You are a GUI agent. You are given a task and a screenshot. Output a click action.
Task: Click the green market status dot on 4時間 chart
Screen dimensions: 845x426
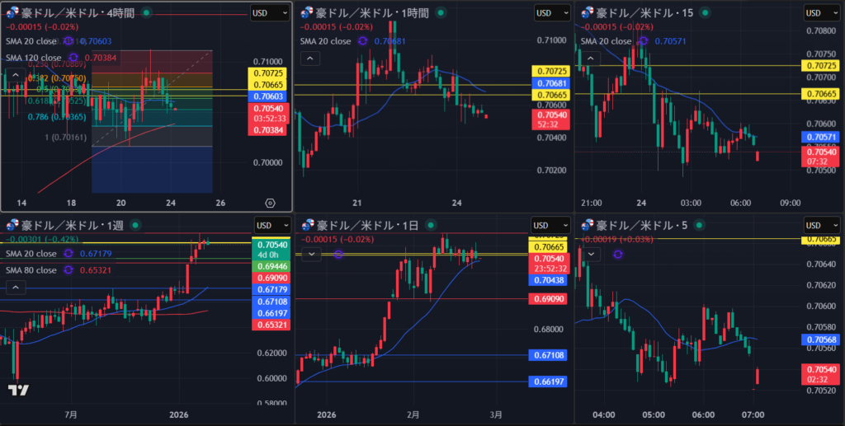pyautogui.click(x=147, y=13)
